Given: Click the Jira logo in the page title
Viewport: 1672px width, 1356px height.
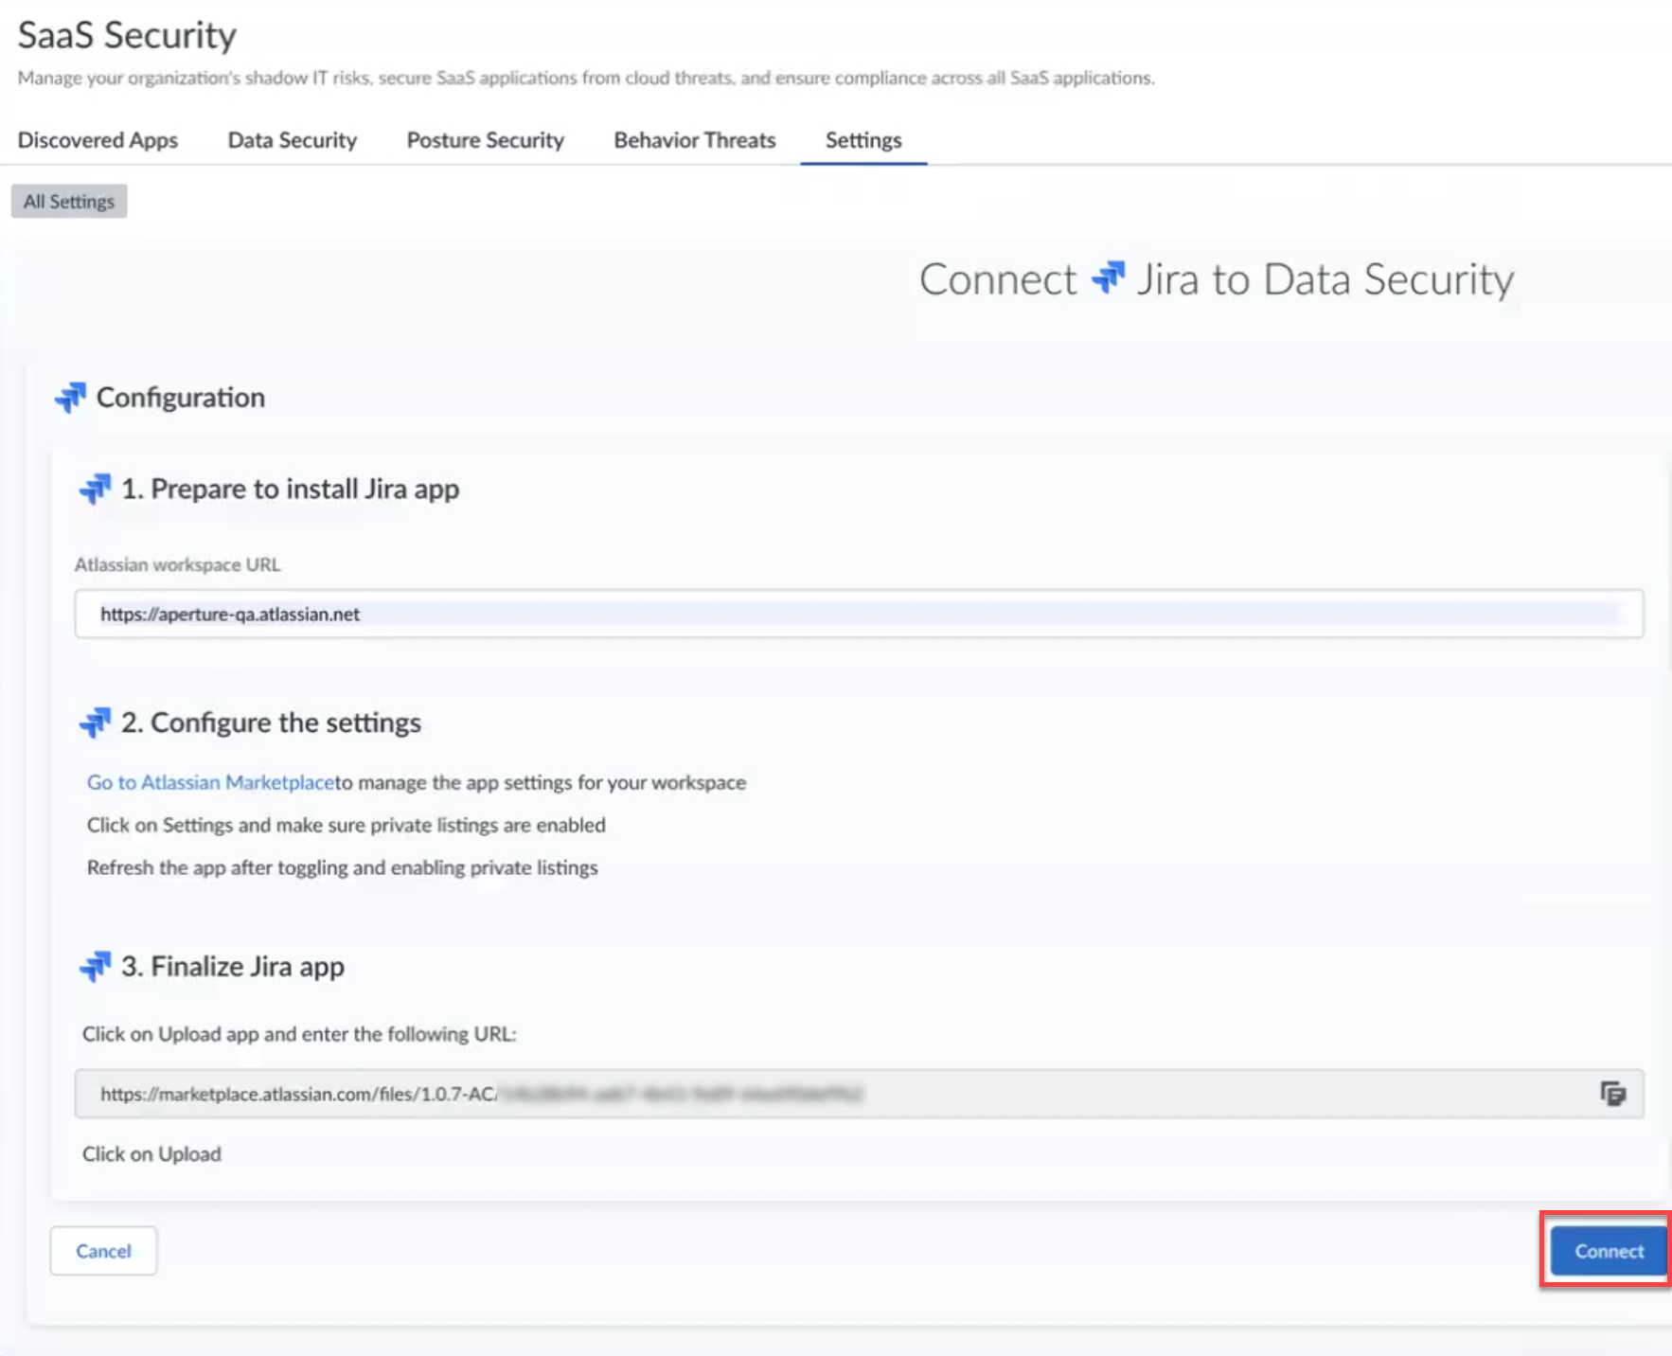Looking at the screenshot, I should pyautogui.click(x=1108, y=278).
